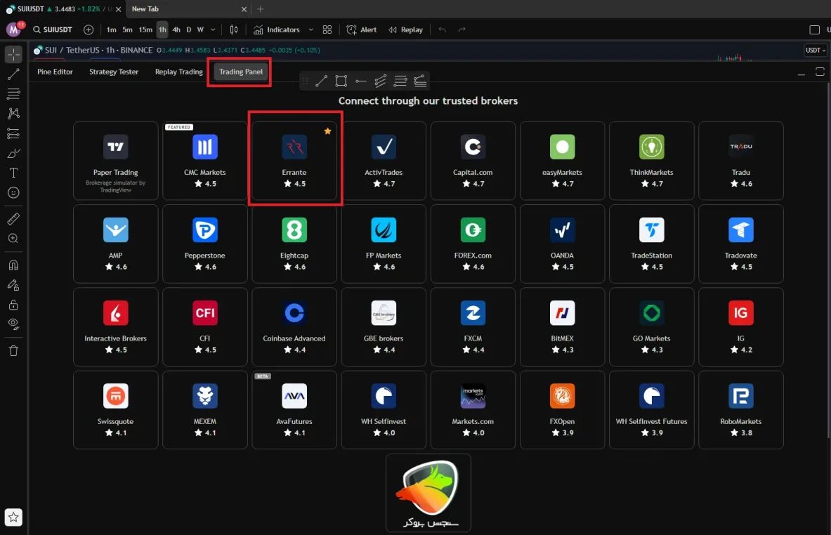831x535 pixels.
Task: Open the forecasting and measurement tools
Action: click(x=14, y=133)
